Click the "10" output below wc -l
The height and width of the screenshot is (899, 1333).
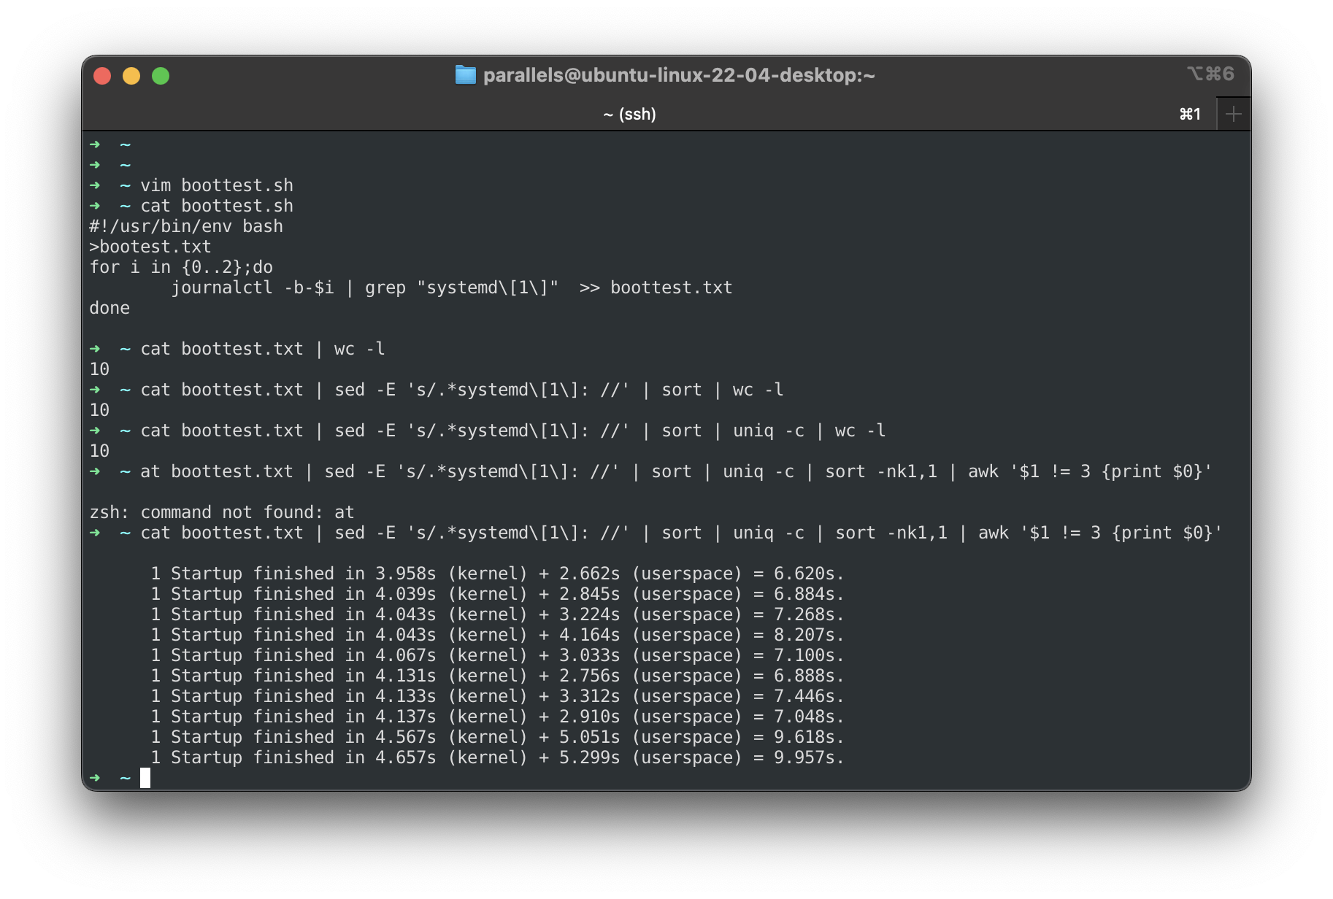99,369
